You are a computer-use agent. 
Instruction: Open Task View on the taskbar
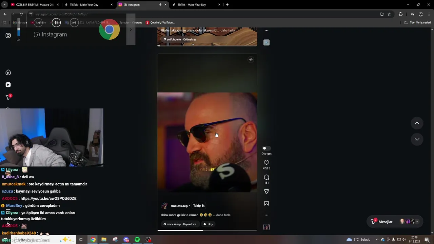(81, 240)
